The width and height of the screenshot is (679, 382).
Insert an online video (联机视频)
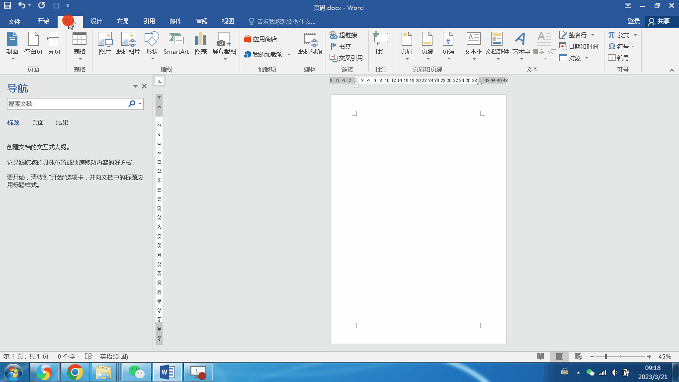(310, 44)
